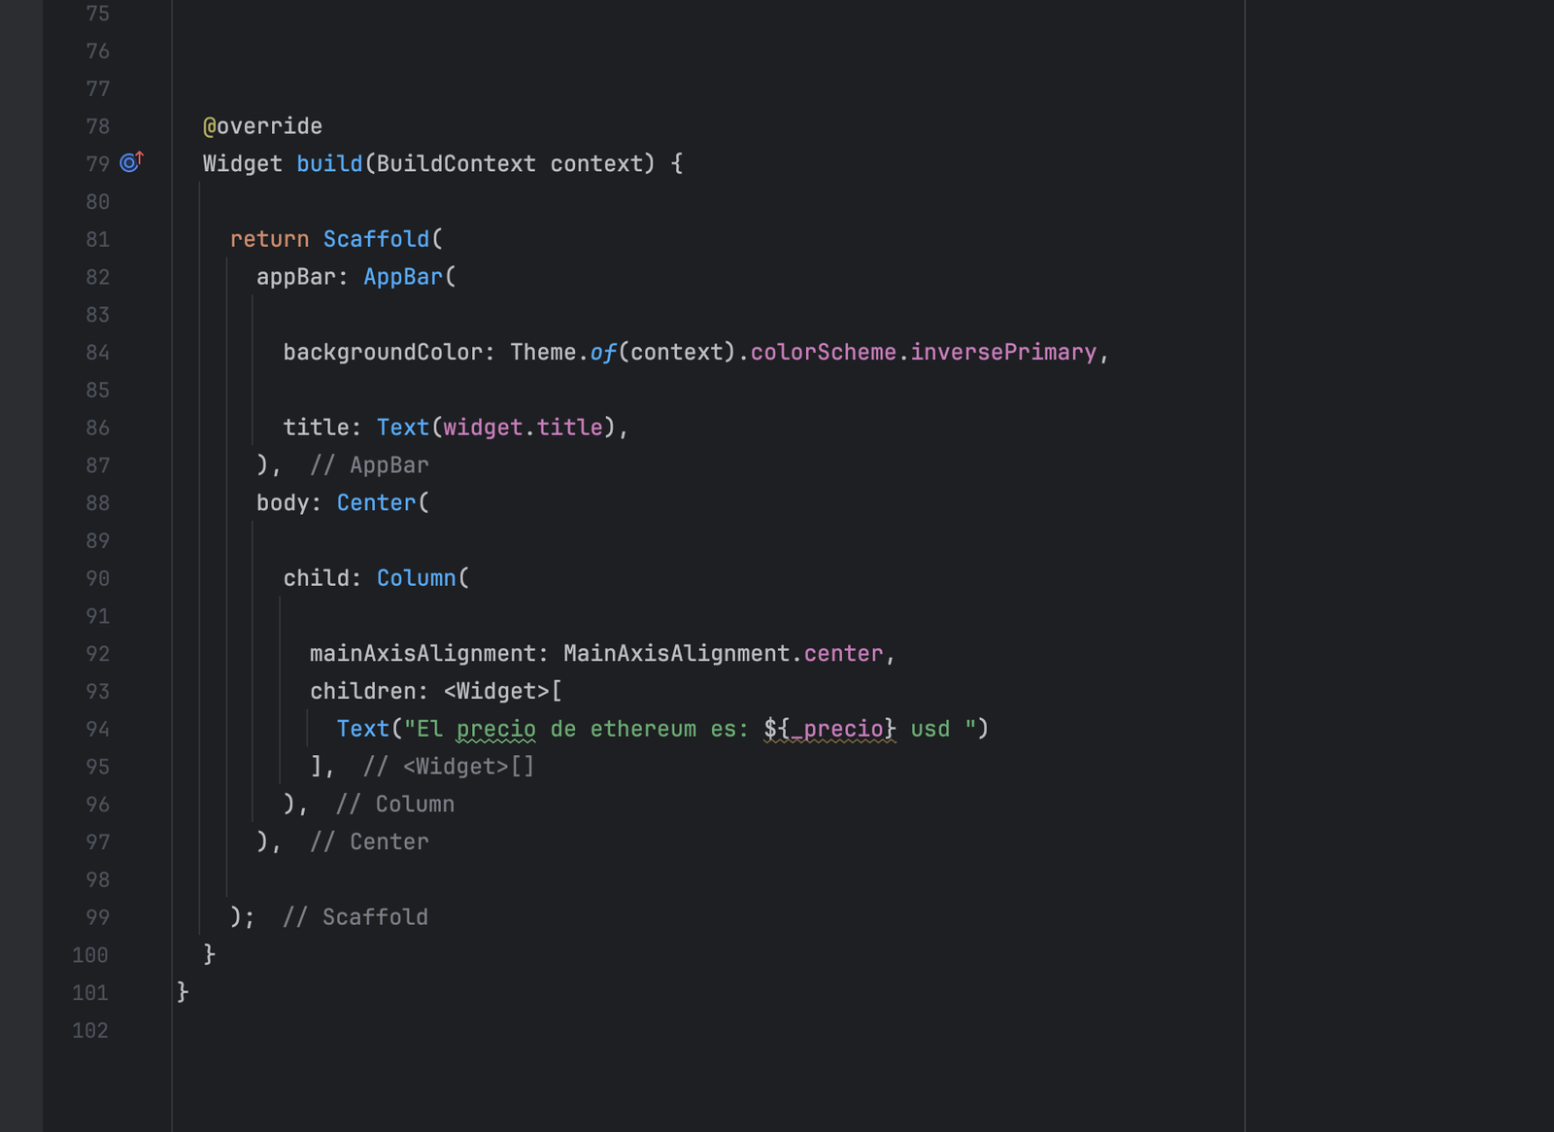Click the return keyword on line 81
The height and width of the screenshot is (1132, 1554).
pos(269,239)
